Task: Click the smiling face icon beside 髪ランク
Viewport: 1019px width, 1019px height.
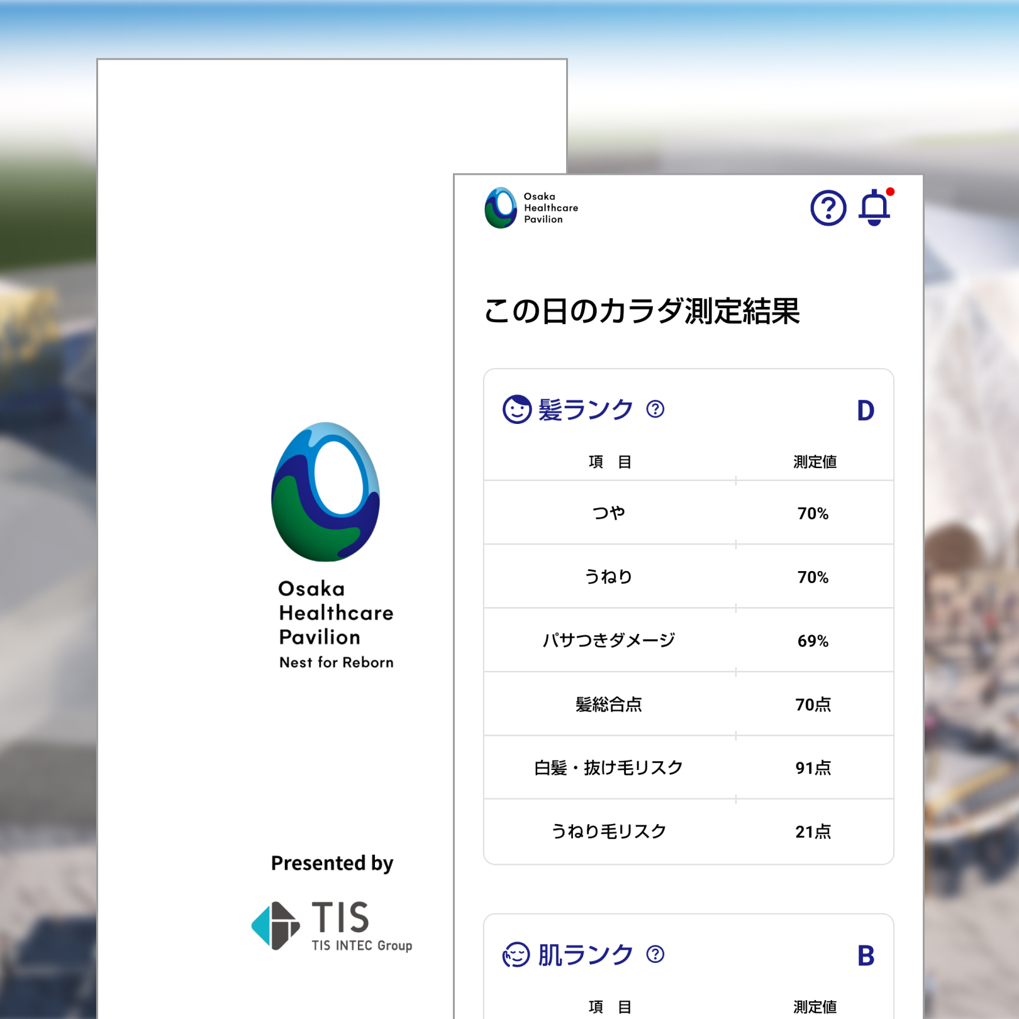Action: (x=517, y=409)
